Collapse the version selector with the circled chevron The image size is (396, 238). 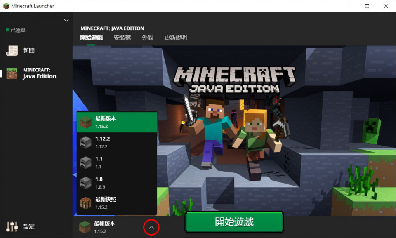[x=151, y=227]
